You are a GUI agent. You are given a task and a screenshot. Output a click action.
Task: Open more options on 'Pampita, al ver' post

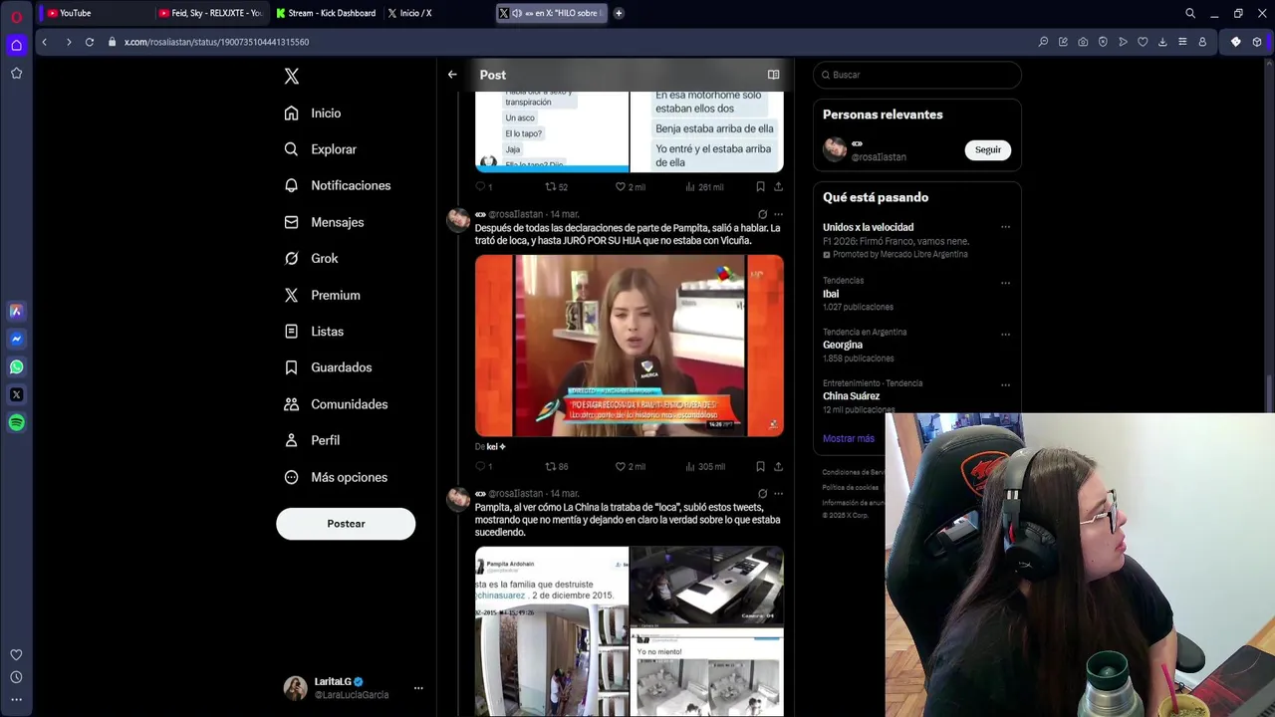[778, 493]
